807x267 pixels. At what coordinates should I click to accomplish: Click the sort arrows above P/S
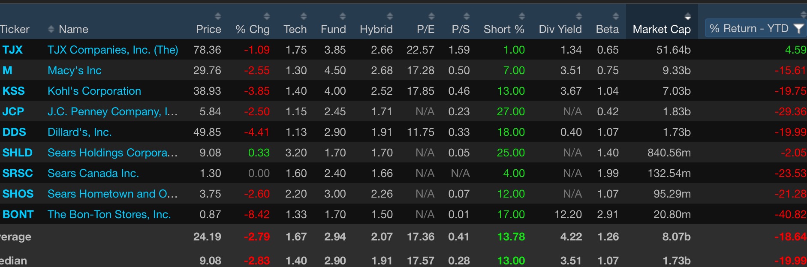[x=467, y=16]
